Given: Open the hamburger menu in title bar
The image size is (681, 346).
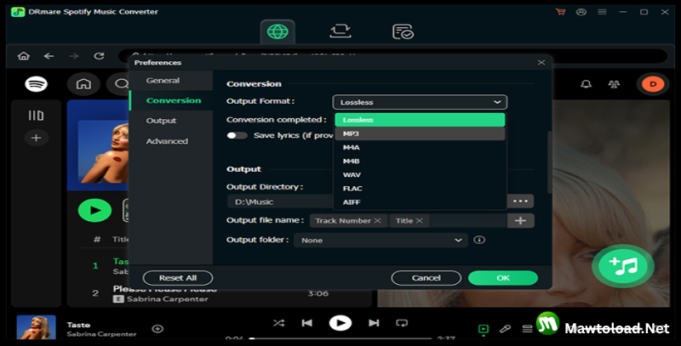Looking at the screenshot, I should (602, 12).
